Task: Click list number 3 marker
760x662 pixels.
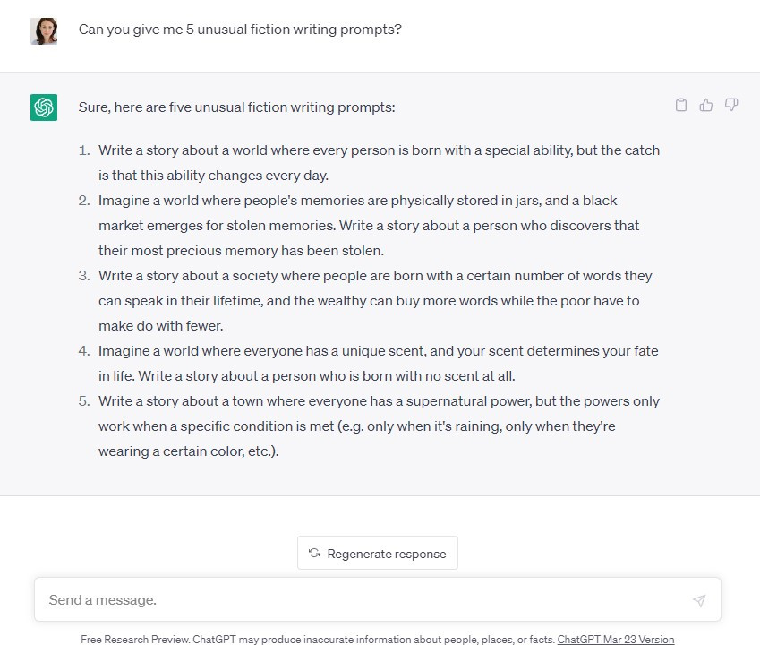Action: click(x=84, y=276)
